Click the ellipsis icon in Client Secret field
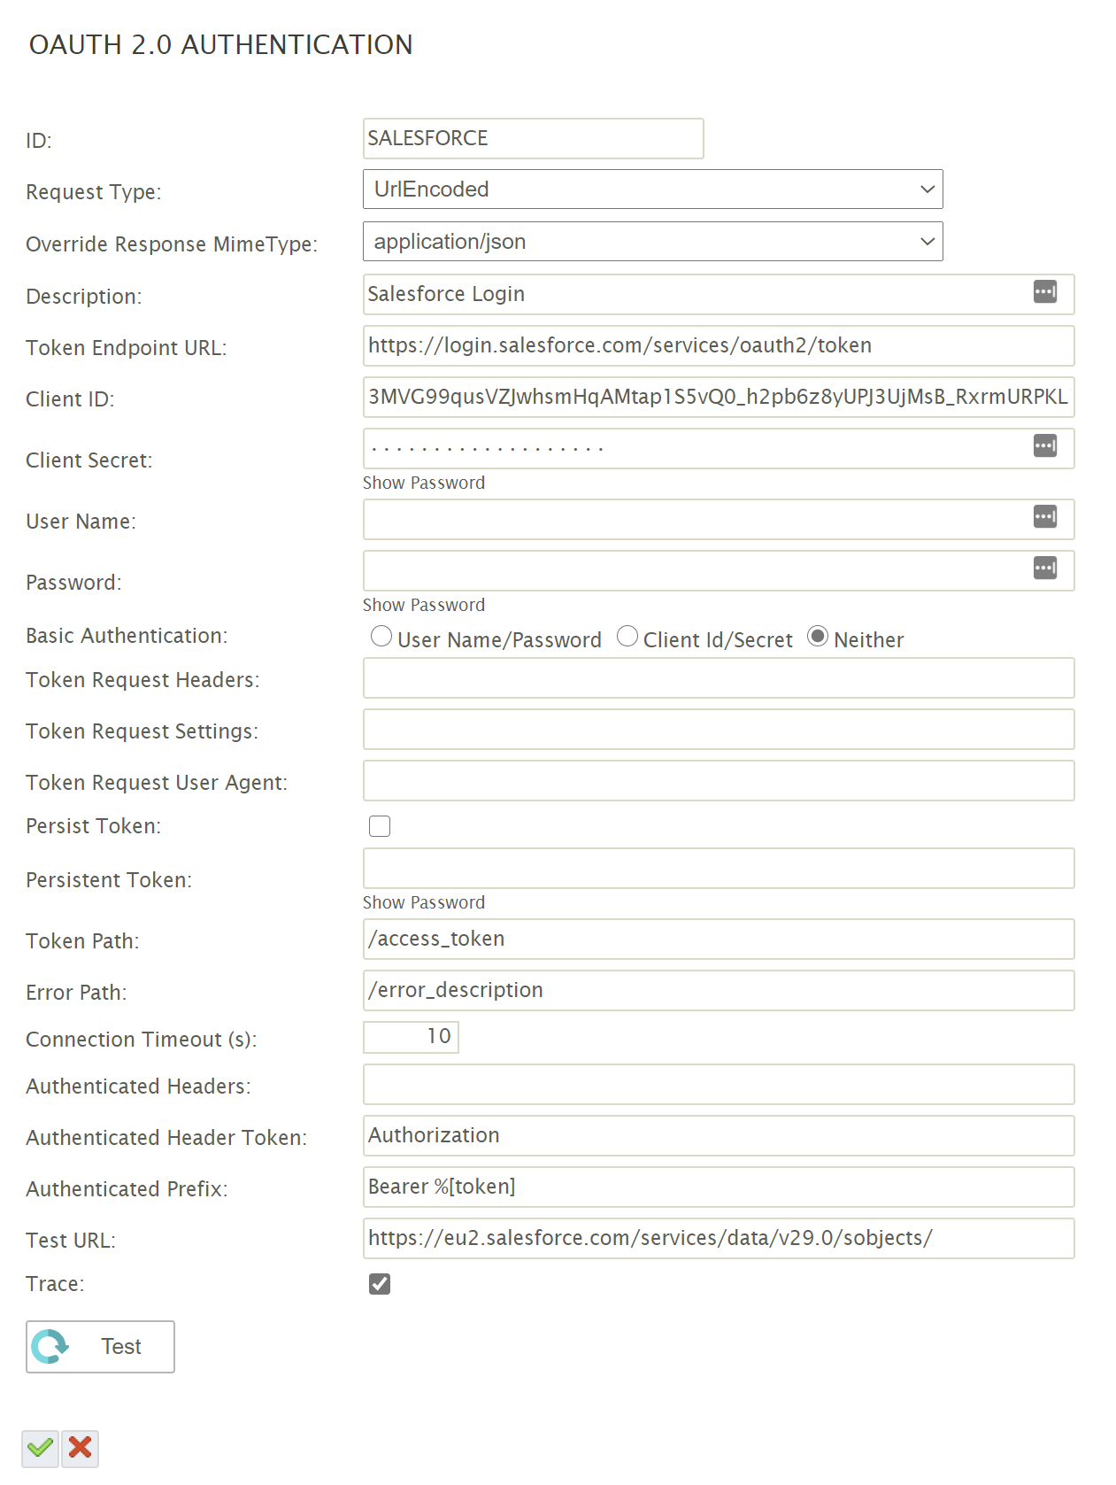Viewport: 1116px width, 1485px height. tap(1044, 446)
